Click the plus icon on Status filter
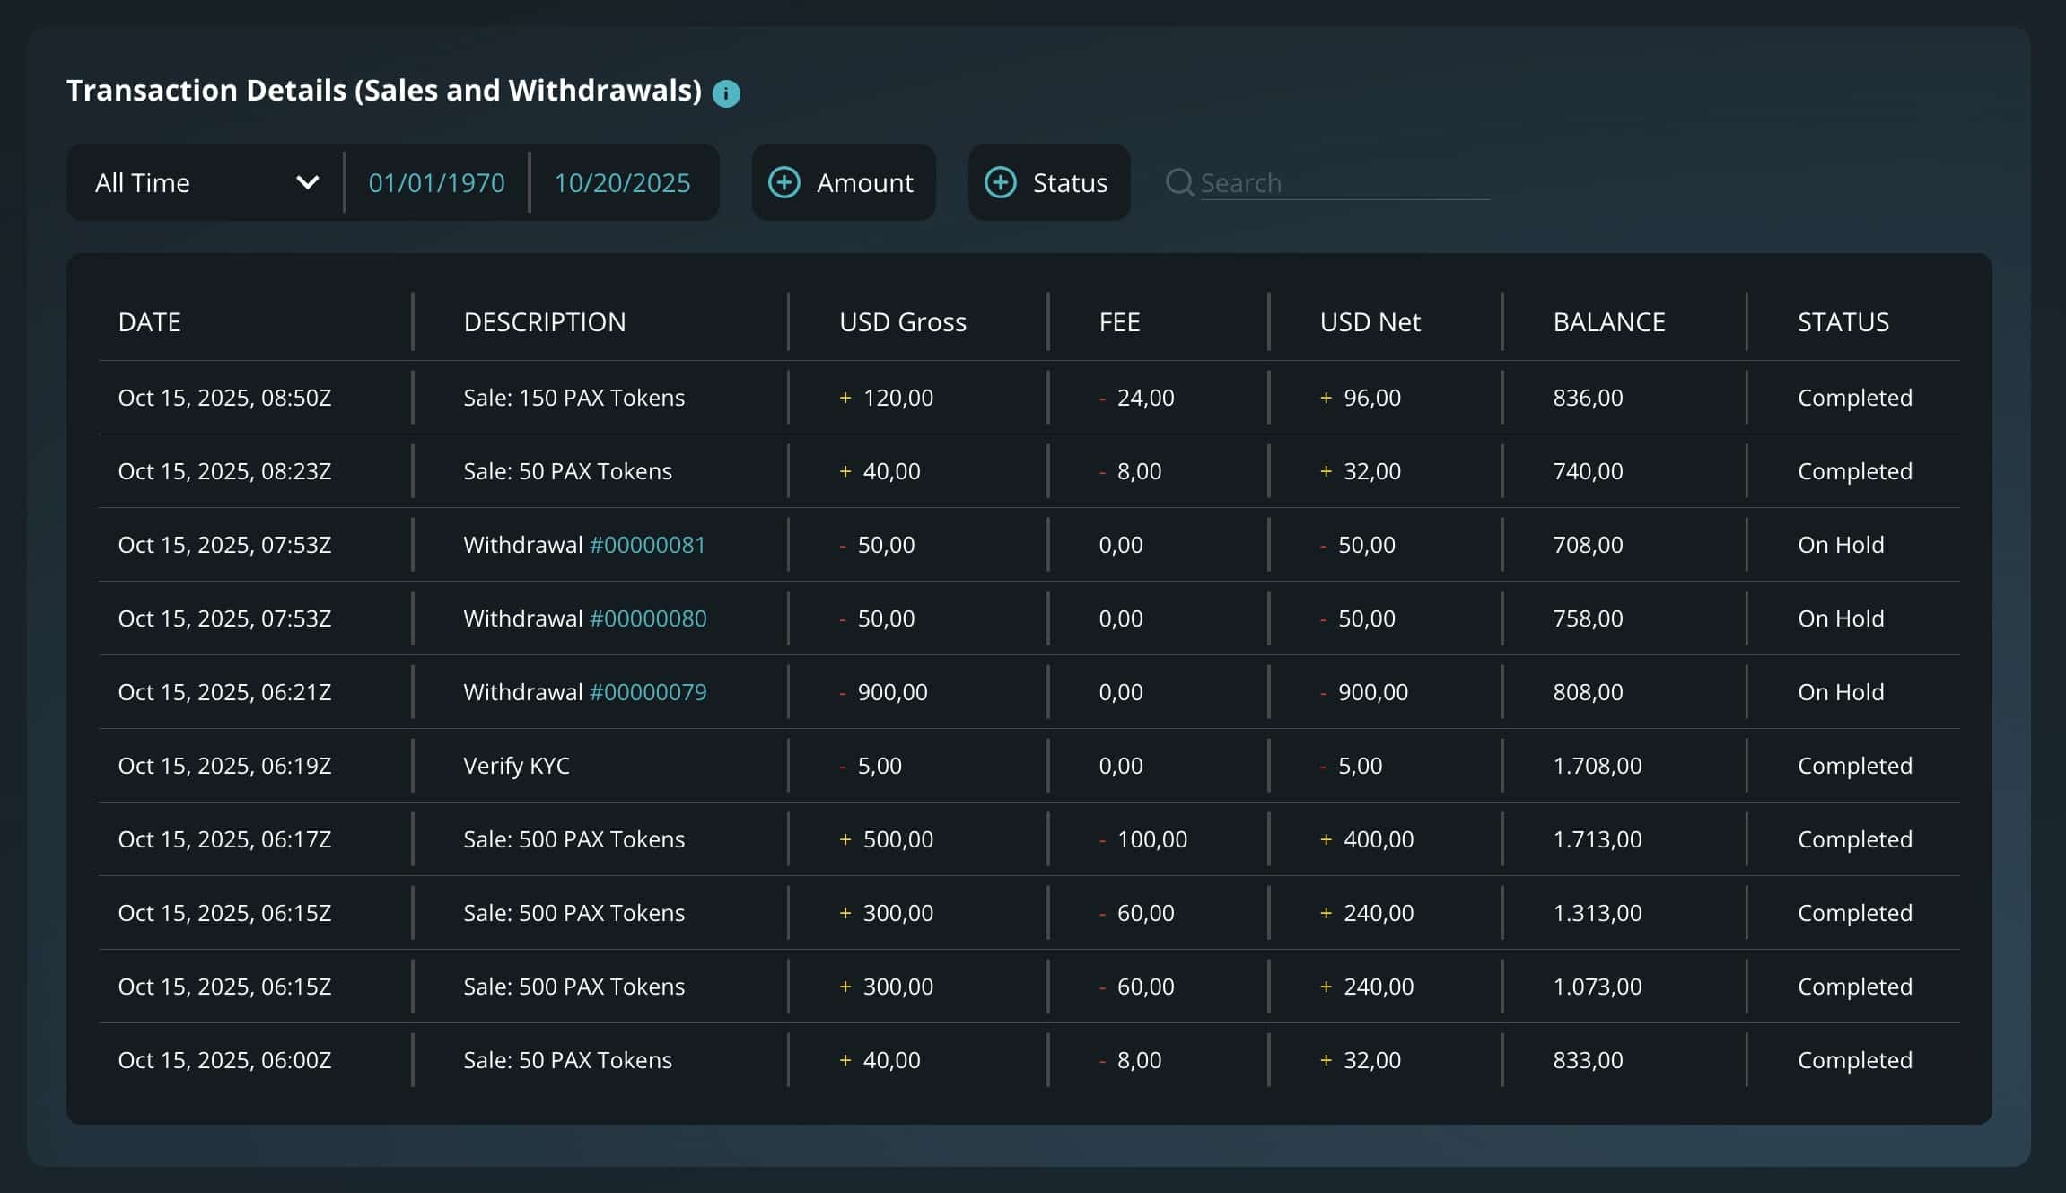 click(x=1001, y=182)
